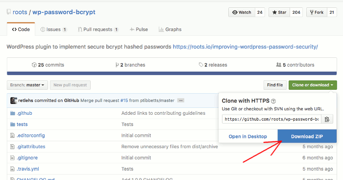
Task: Open the 'Tests' commit on the tests row
Action: click(127, 124)
